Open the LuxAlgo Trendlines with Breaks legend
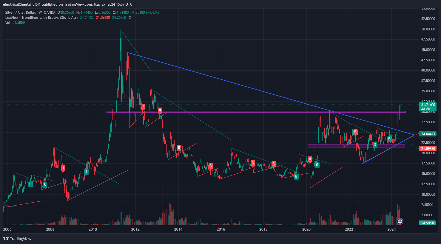Screen dimensions: 441x244 point(41,18)
